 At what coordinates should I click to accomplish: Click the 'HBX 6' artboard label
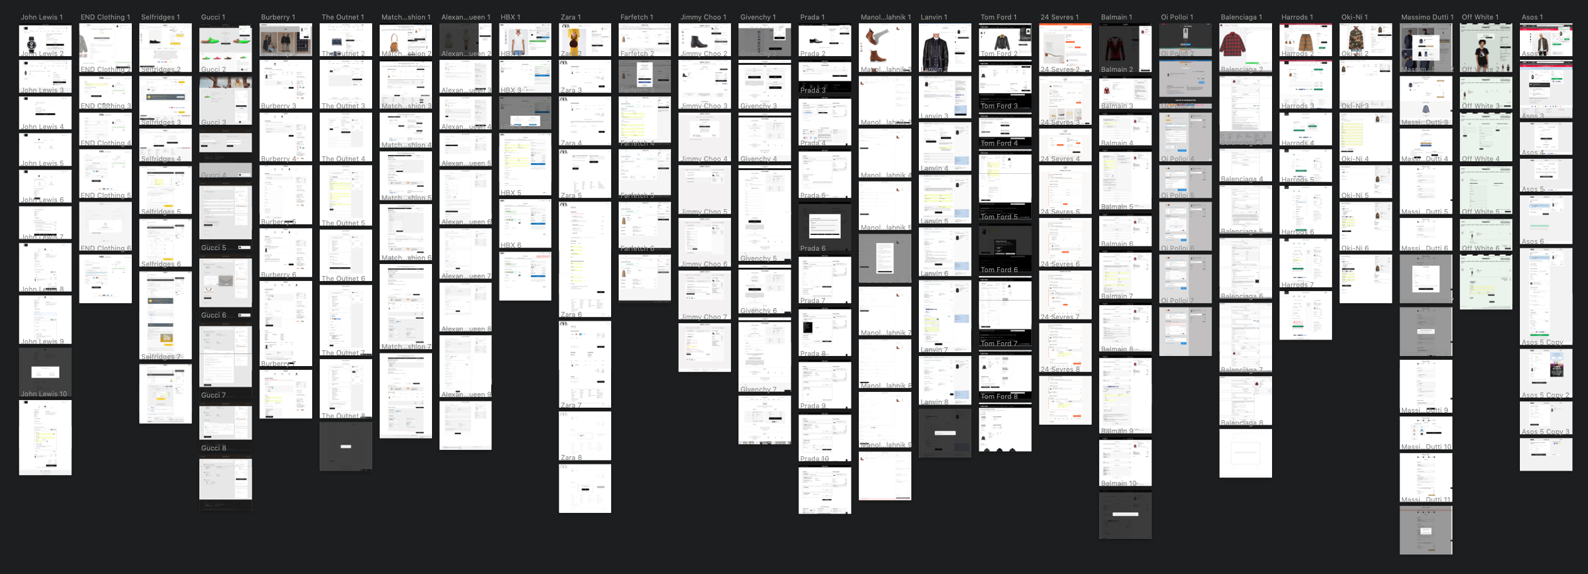tap(511, 245)
